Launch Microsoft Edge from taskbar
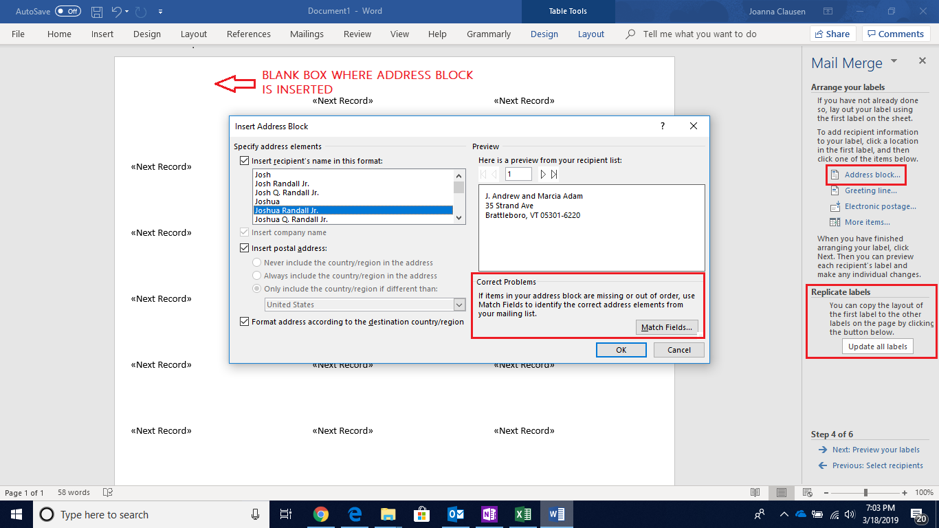Viewport: 939px width, 528px height. [355, 514]
